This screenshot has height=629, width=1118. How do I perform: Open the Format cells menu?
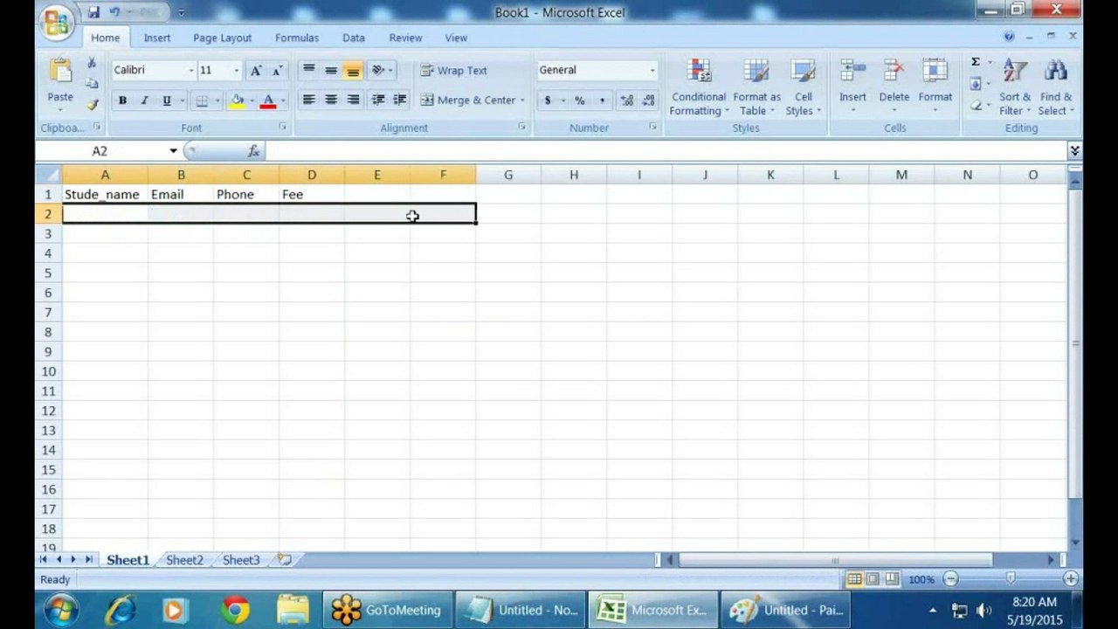[x=935, y=86]
